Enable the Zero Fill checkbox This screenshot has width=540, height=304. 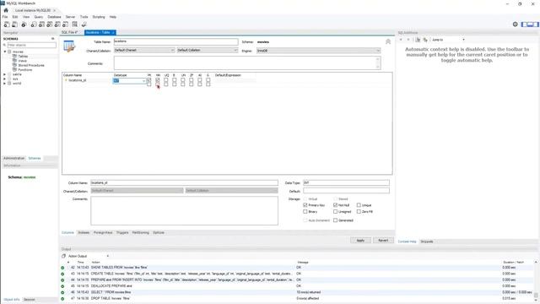coord(359,212)
